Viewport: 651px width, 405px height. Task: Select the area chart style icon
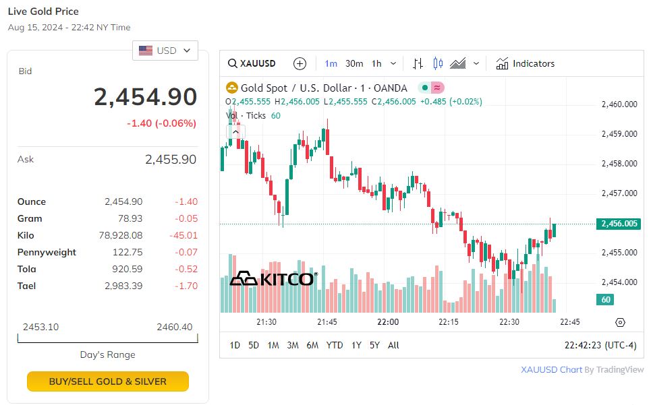pyautogui.click(x=458, y=64)
